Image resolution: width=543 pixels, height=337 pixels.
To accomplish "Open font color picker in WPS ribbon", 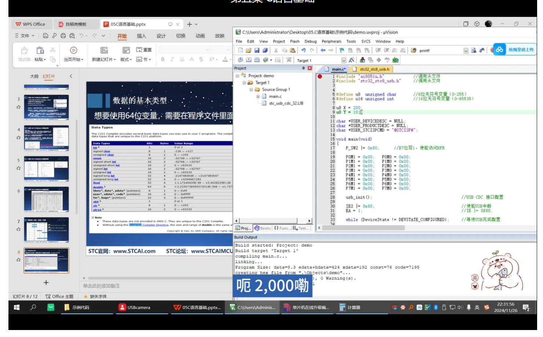I will point(225,59).
